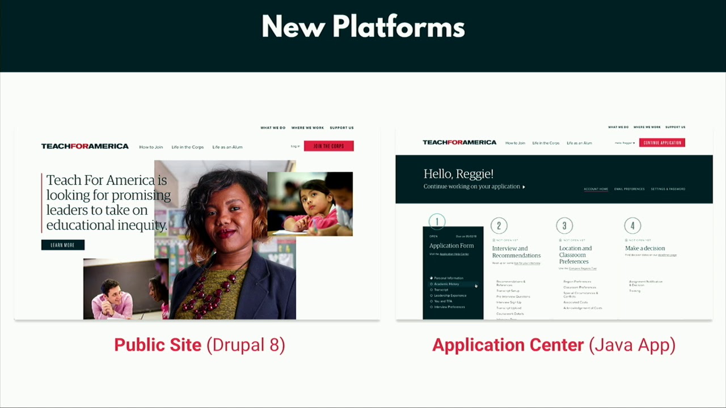Click the Join the Corps button
The height and width of the screenshot is (408, 726).
[328, 146]
